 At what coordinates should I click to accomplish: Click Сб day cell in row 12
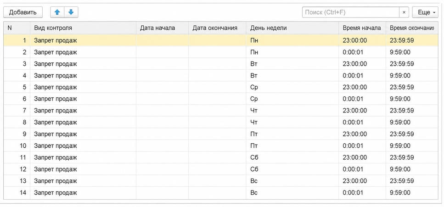[292, 169]
